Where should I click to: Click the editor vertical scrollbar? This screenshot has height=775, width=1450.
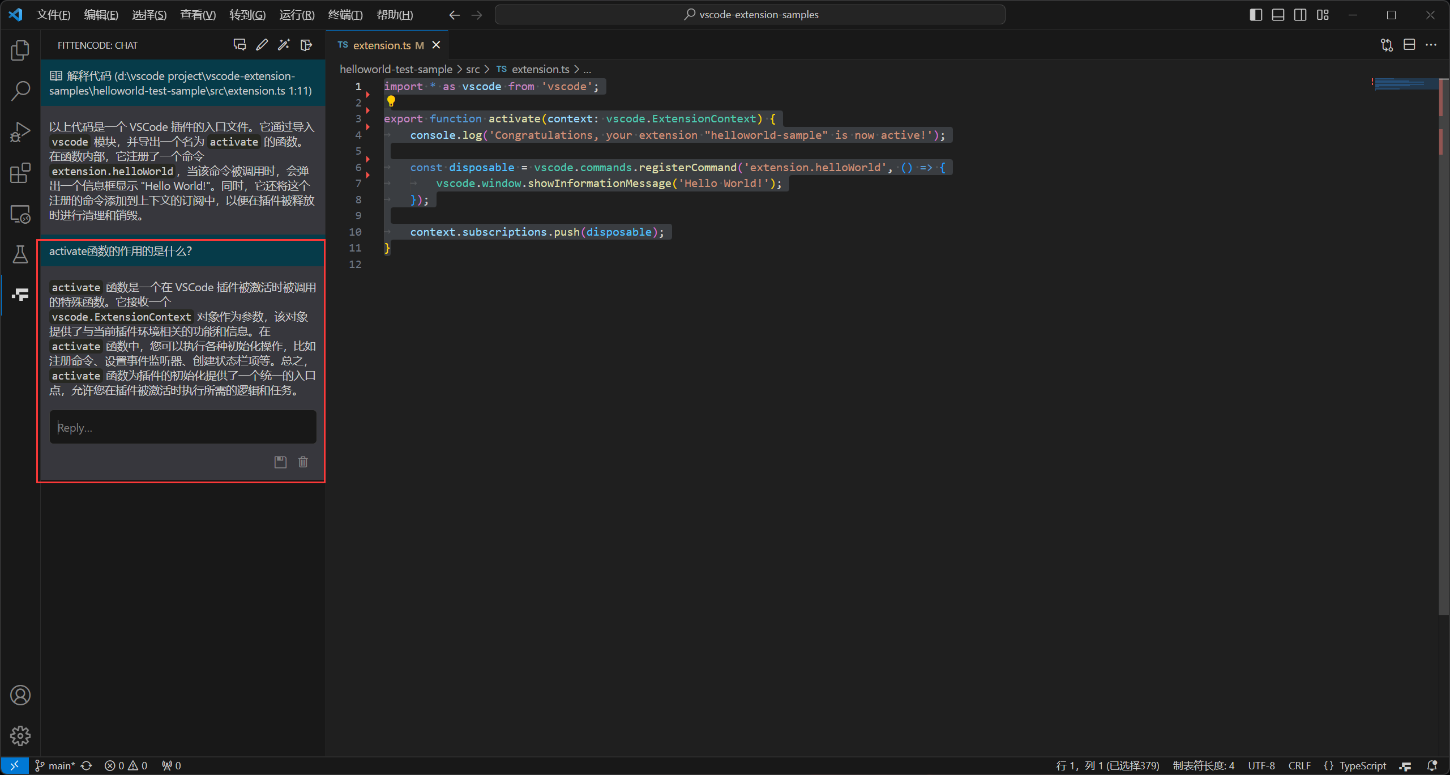[x=1444, y=346]
